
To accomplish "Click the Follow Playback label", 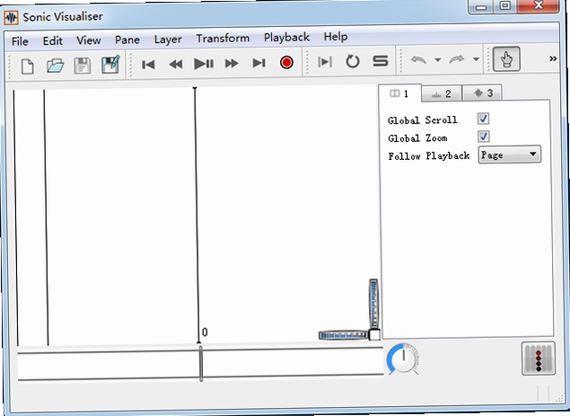I will tap(429, 155).
